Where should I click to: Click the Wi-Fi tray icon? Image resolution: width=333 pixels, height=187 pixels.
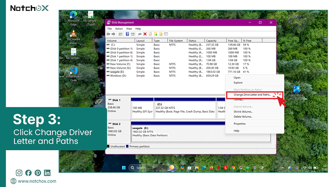(x=304, y=168)
